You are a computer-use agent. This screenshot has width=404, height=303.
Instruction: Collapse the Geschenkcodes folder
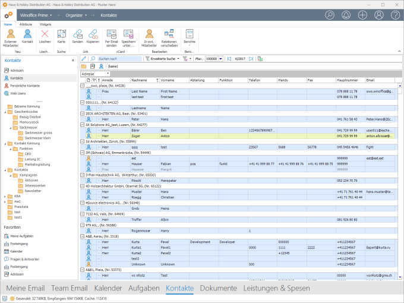(x=5, y=112)
